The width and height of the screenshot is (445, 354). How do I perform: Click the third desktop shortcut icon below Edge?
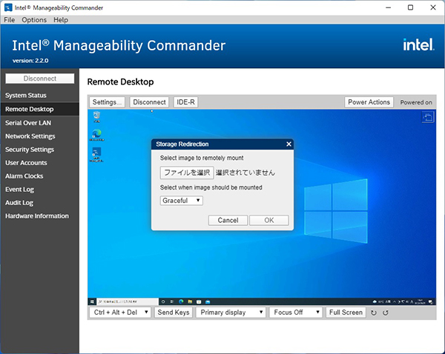click(x=96, y=153)
